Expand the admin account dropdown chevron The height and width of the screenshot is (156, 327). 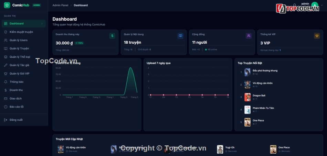coord(322,5)
